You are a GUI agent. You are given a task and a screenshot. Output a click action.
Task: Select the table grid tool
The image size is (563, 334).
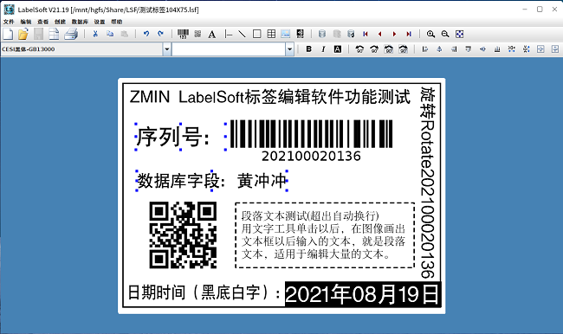point(271,34)
